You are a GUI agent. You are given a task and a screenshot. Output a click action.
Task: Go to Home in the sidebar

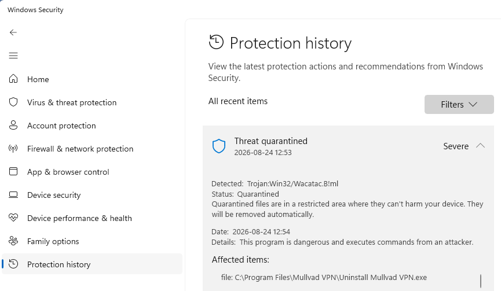pyautogui.click(x=92, y=79)
